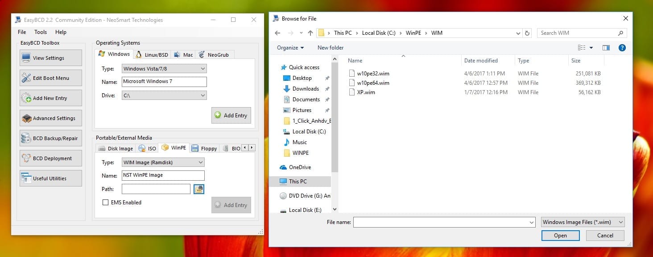Open the Help menu in EasyBCD

(x=61, y=32)
